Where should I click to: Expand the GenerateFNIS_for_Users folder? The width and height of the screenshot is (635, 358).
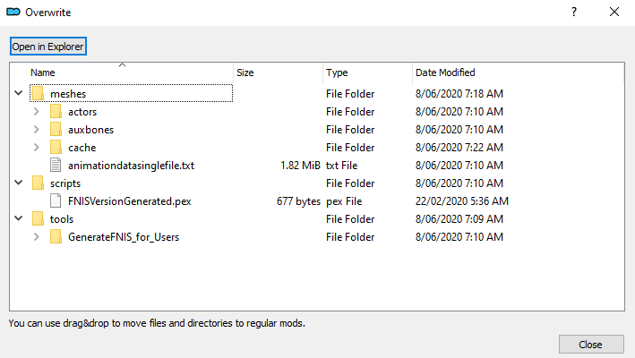point(37,236)
